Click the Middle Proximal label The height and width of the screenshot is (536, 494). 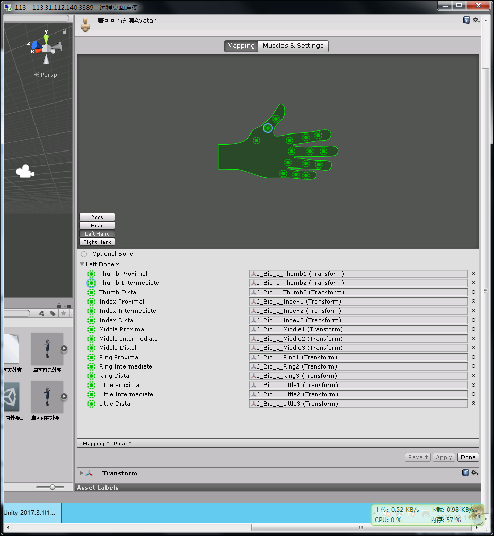coord(122,329)
